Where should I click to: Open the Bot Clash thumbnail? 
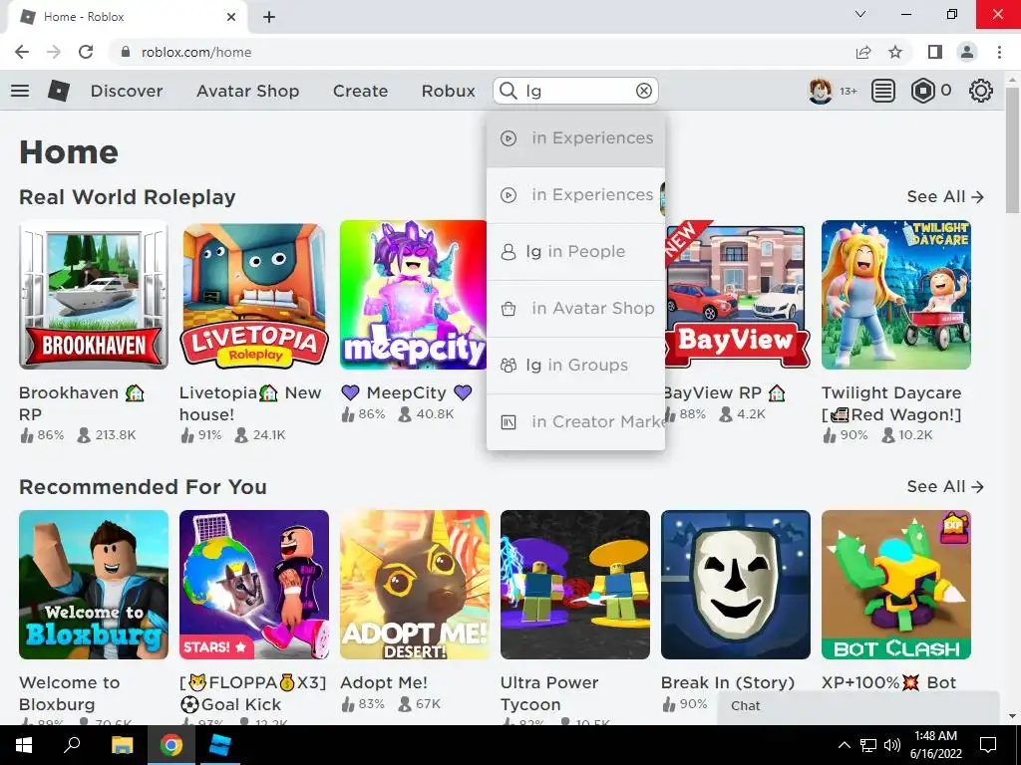(x=896, y=585)
